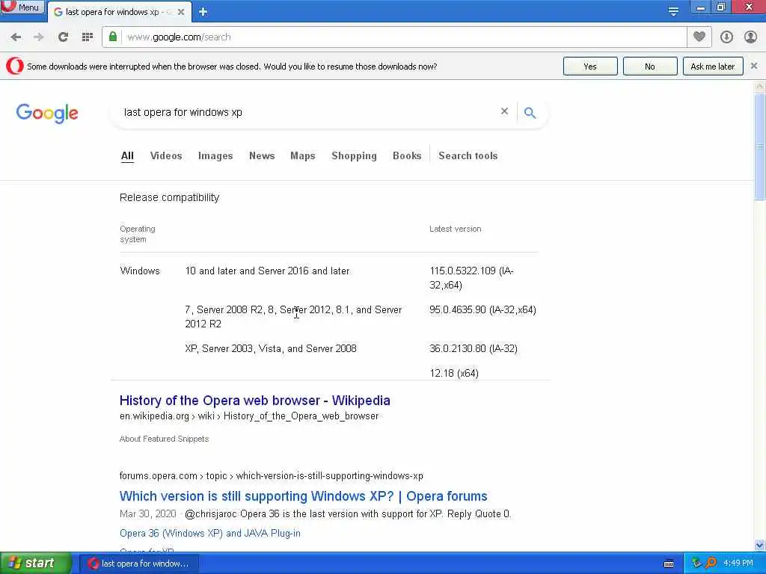Go back with the back arrow

pyautogui.click(x=16, y=37)
